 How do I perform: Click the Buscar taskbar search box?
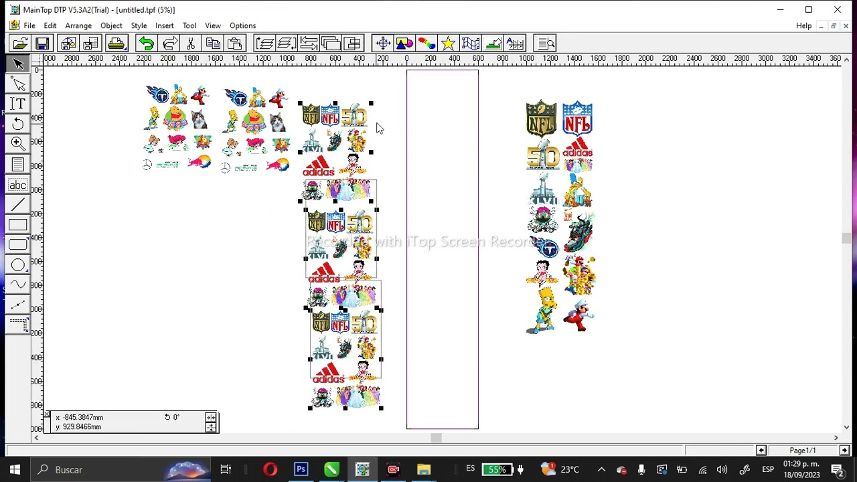(x=119, y=470)
